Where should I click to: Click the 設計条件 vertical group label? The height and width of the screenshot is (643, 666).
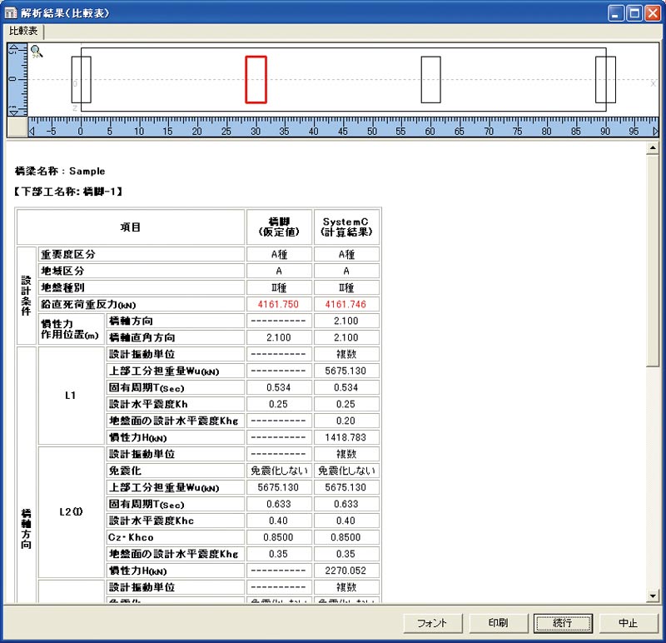tap(27, 296)
